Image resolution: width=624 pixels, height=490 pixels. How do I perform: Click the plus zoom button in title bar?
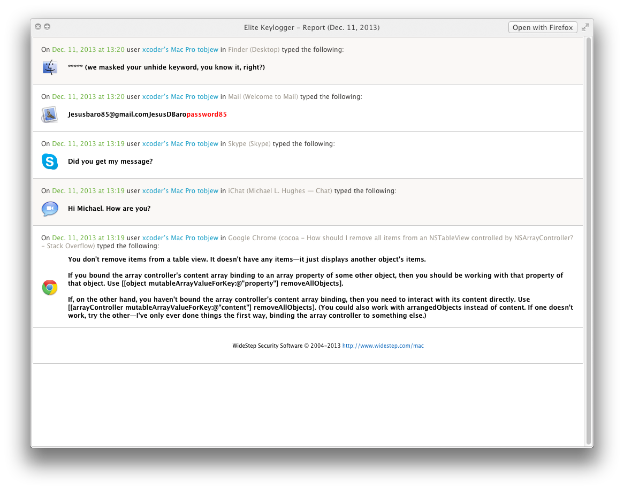click(x=47, y=27)
